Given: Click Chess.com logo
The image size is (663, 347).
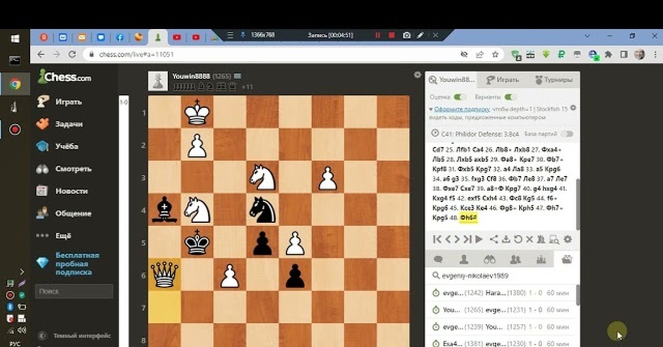Looking at the screenshot, I should pyautogui.click(x=65, y=77).
